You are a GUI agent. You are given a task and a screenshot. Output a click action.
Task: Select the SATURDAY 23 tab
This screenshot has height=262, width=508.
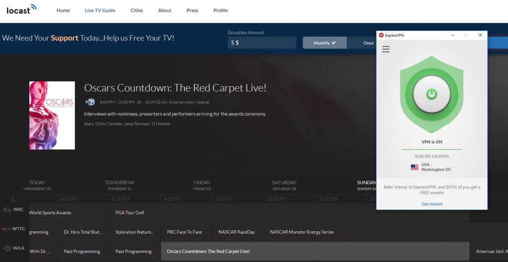(284, 185)
